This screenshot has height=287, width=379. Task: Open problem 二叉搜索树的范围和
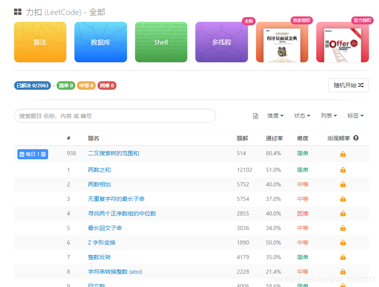tap(113, 154)
